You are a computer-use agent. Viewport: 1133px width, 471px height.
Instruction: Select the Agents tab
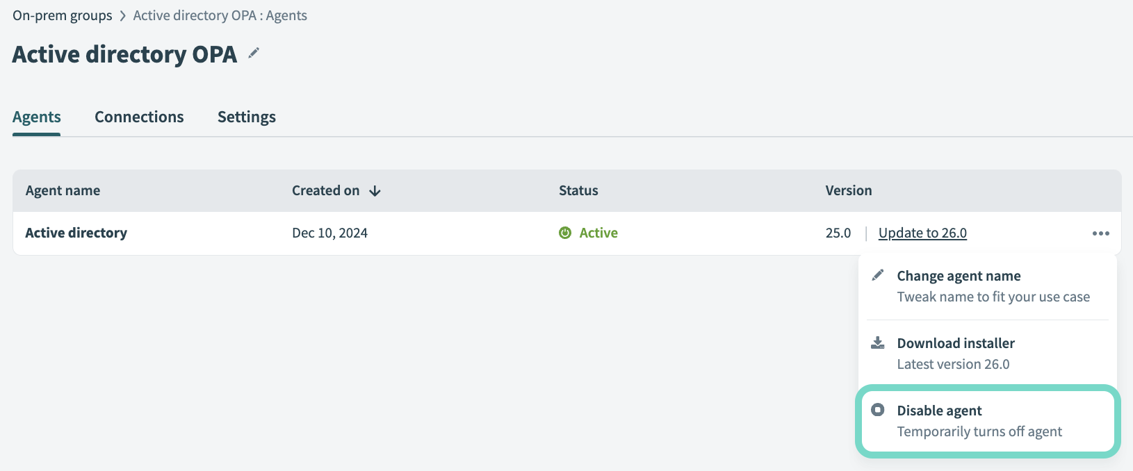click(x=37, y=117)
